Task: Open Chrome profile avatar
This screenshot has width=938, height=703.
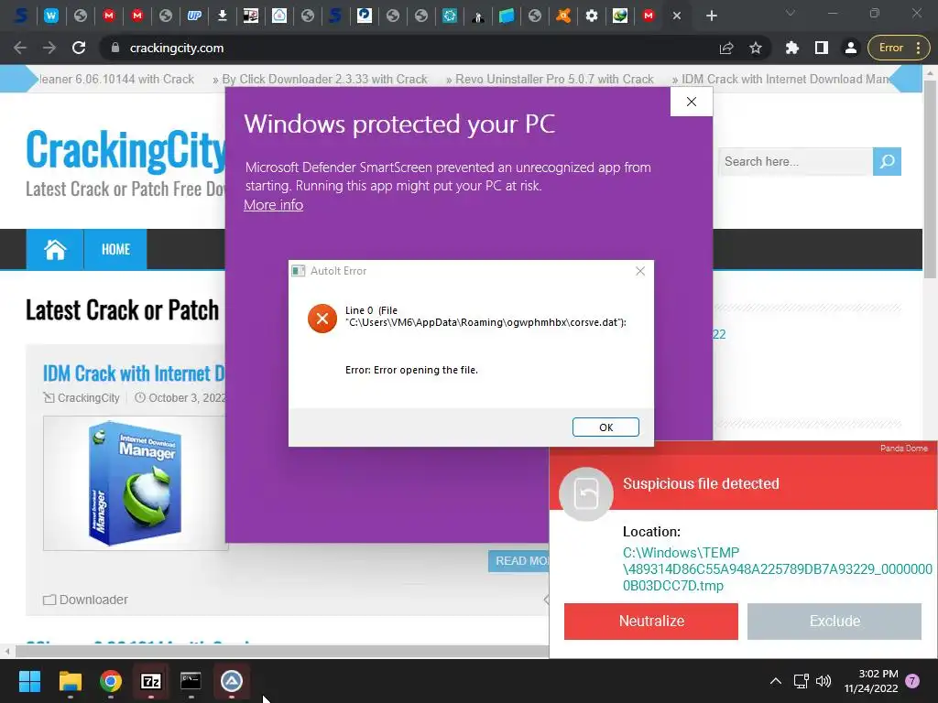Action: coord(850,48)
